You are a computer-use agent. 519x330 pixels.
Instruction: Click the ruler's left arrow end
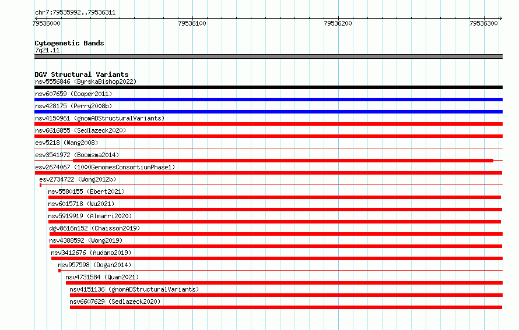(36, 18)
